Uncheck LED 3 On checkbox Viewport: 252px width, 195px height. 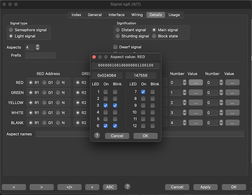(106, 106)
